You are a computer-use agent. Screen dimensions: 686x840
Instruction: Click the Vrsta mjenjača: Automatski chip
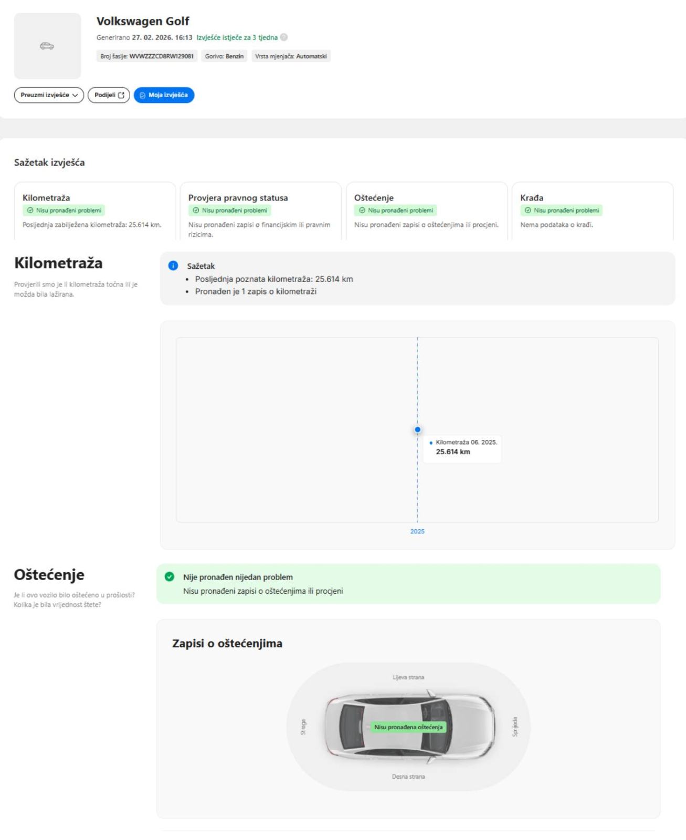coord(291,56)
